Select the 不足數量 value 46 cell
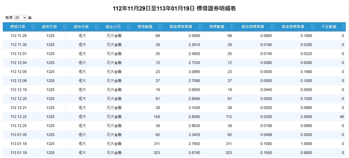This screenshot has height=158, width=349. (x=330, y=117)
